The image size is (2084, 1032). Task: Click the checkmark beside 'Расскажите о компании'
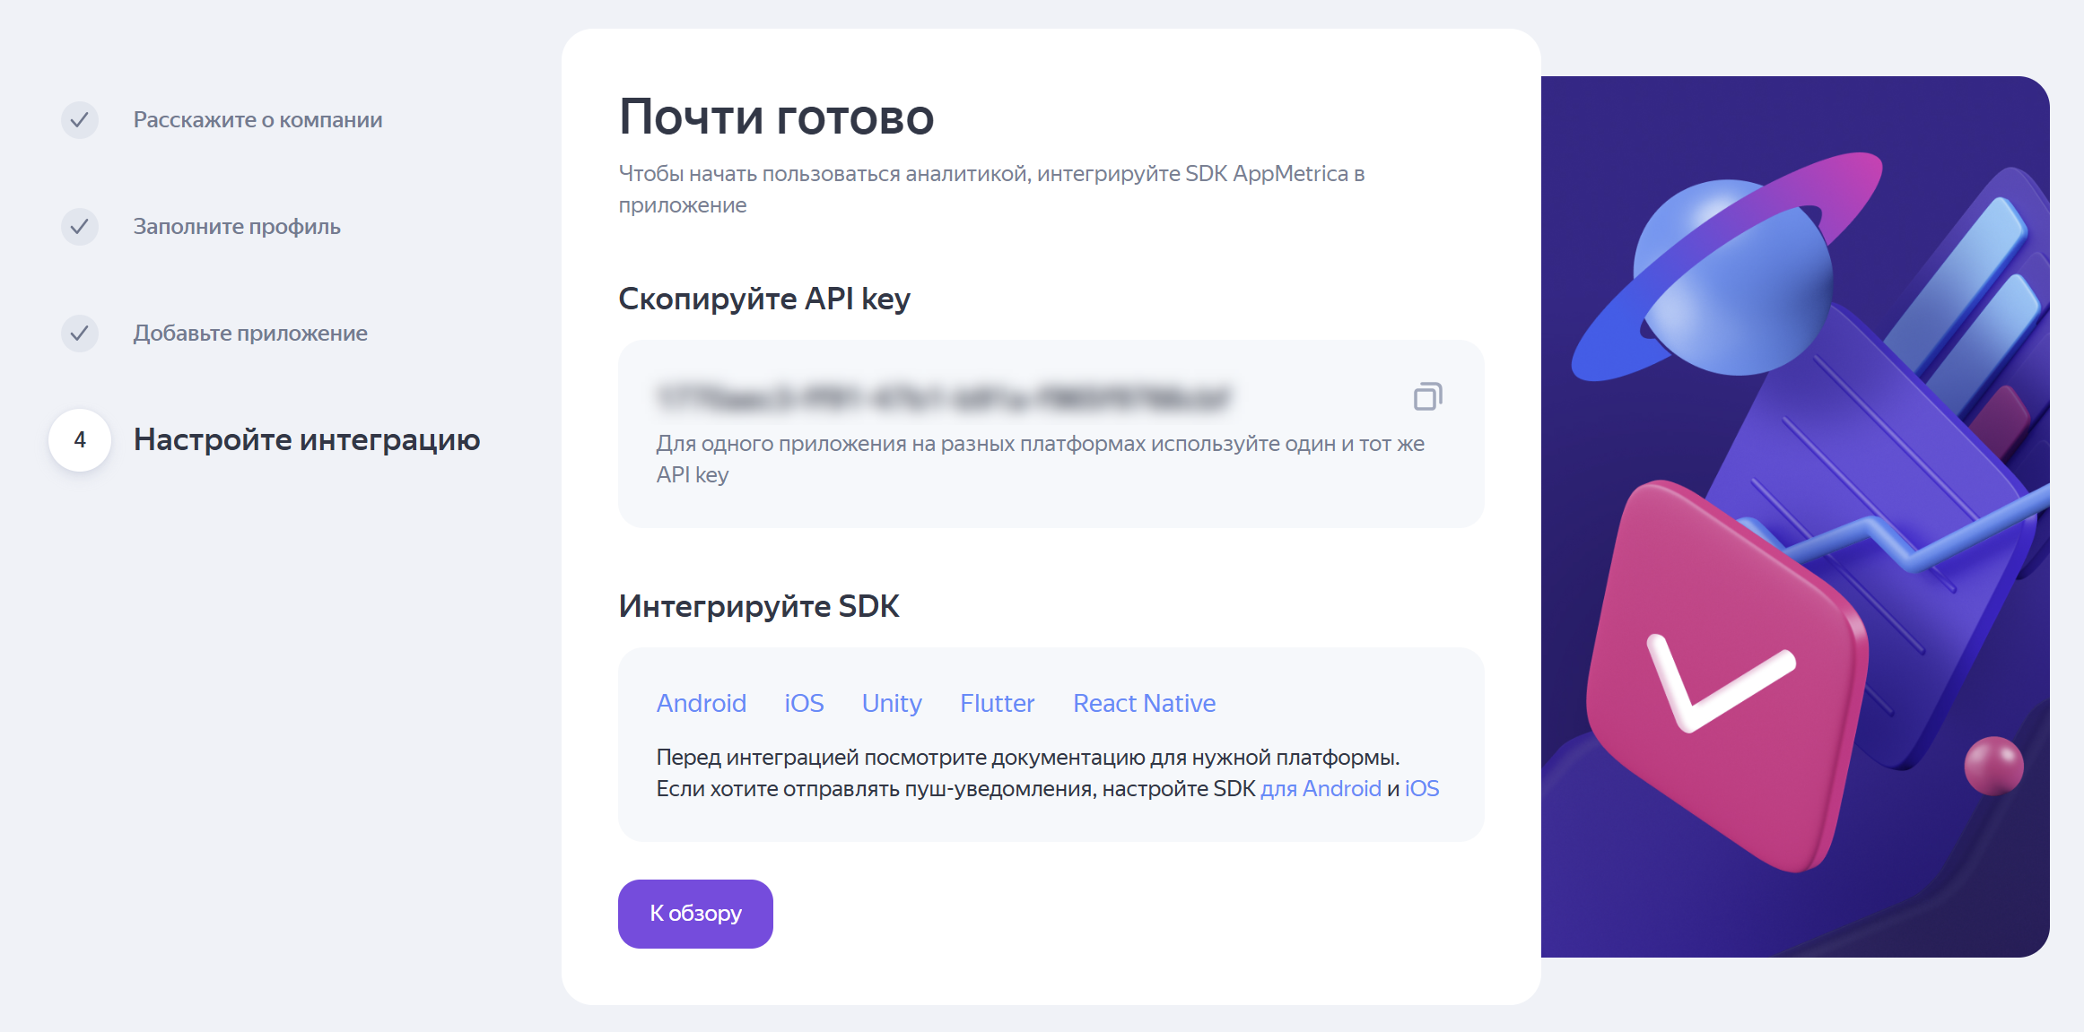click(80, 120)
